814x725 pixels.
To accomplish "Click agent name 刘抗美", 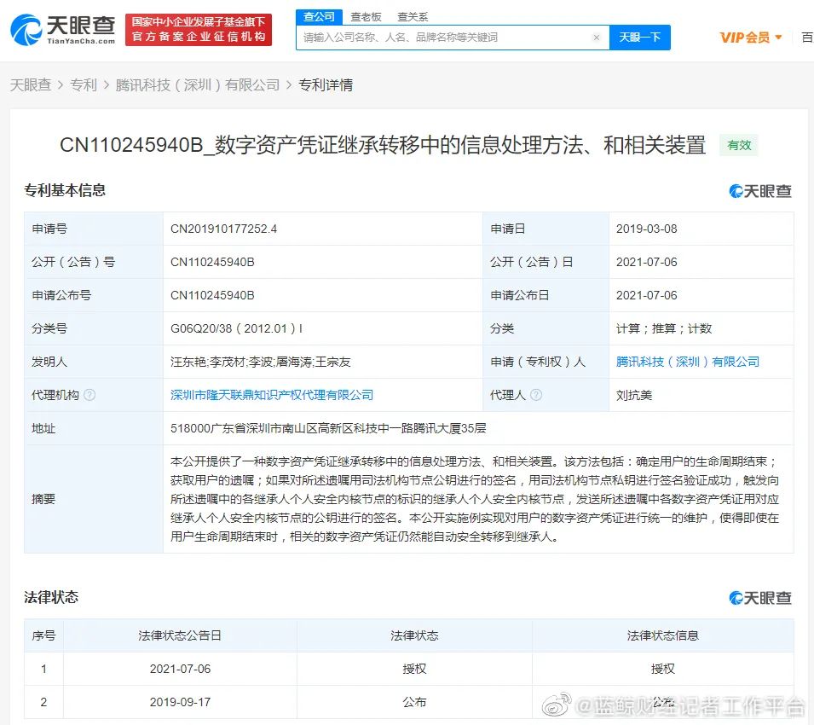I will point(634,395).
